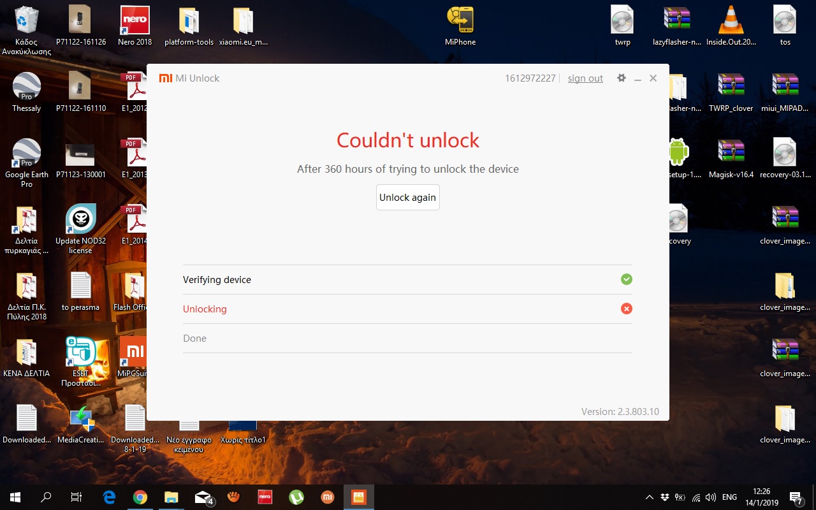
Task: Launch Microsoft Edge from the taskbar
Action: [x=109, y=497]
